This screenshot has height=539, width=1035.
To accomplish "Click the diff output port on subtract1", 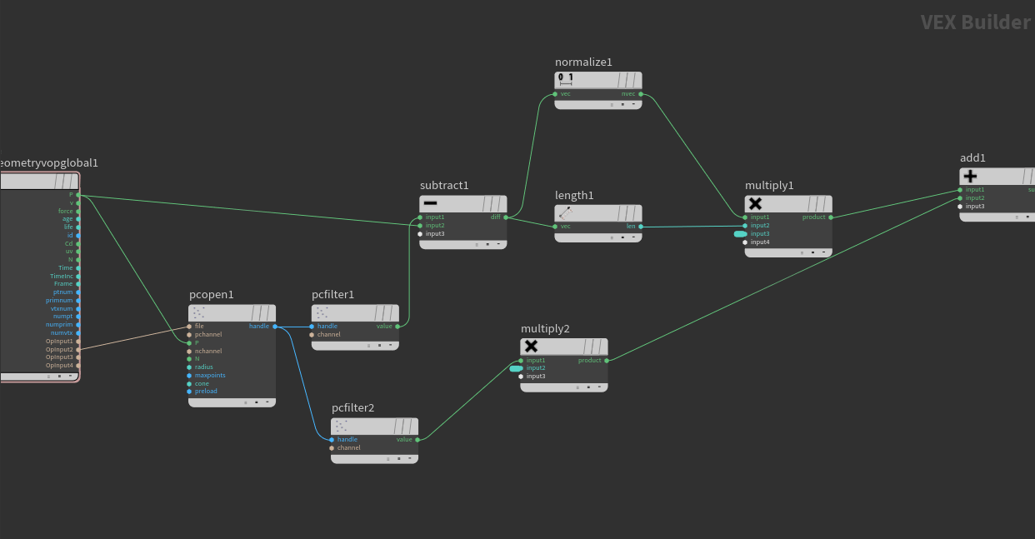I will click(x=506, y=217).
